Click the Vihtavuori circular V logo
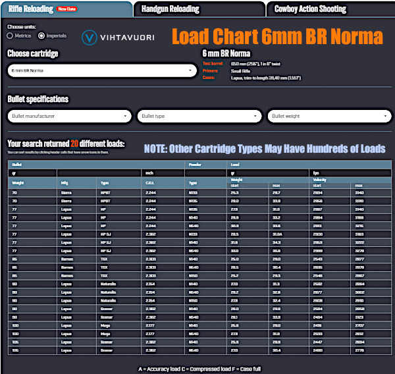Image resolution: width=395 pixels, height=374 pixels. click(89, 38)
